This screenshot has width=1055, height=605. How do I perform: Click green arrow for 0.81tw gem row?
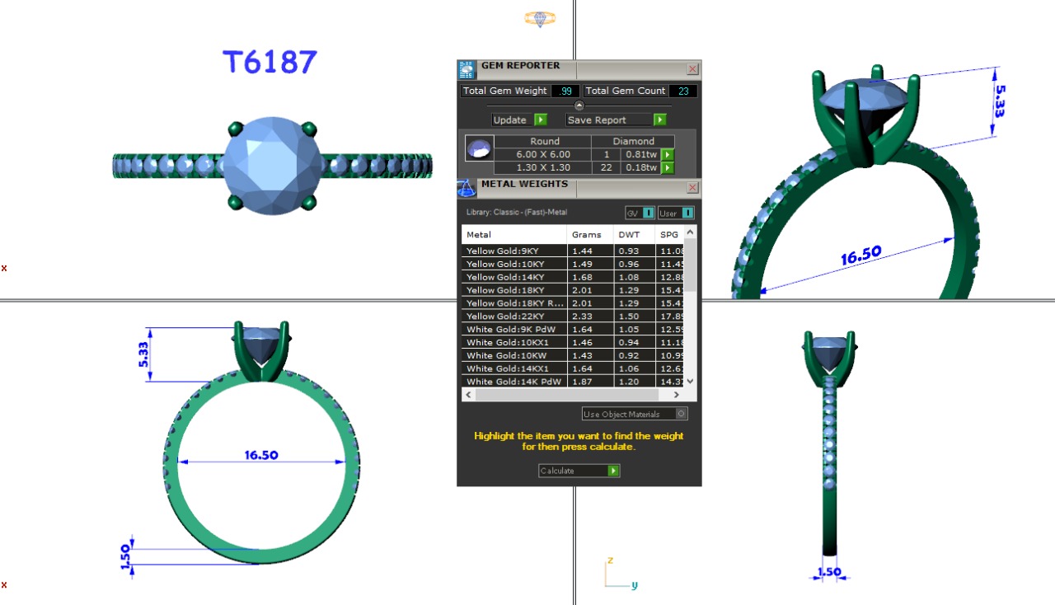[668, 155]
